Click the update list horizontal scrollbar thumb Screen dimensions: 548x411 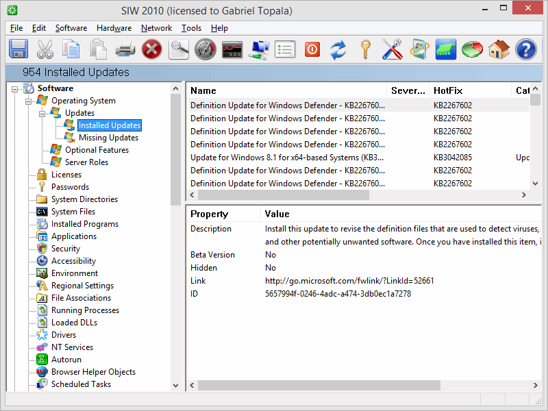coord(284,195)
